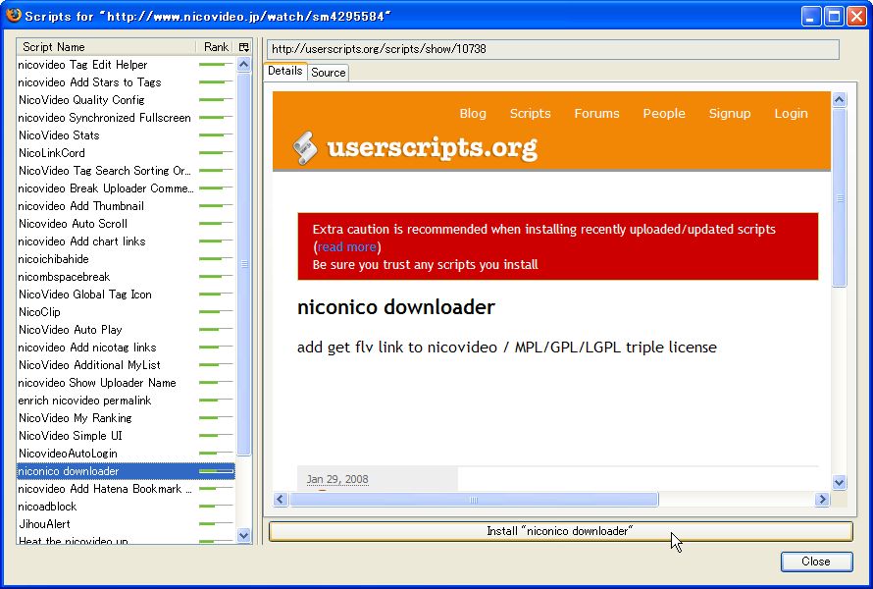Click the script list scroll up arrow
873x589 pixels.
[x=244, y=65]
